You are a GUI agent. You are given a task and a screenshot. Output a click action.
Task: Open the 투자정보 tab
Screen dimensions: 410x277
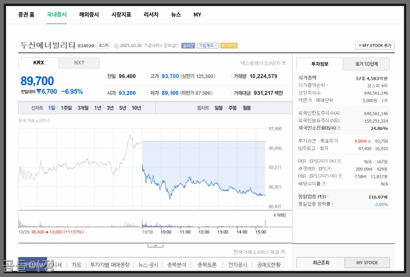(x=320, y=64)
